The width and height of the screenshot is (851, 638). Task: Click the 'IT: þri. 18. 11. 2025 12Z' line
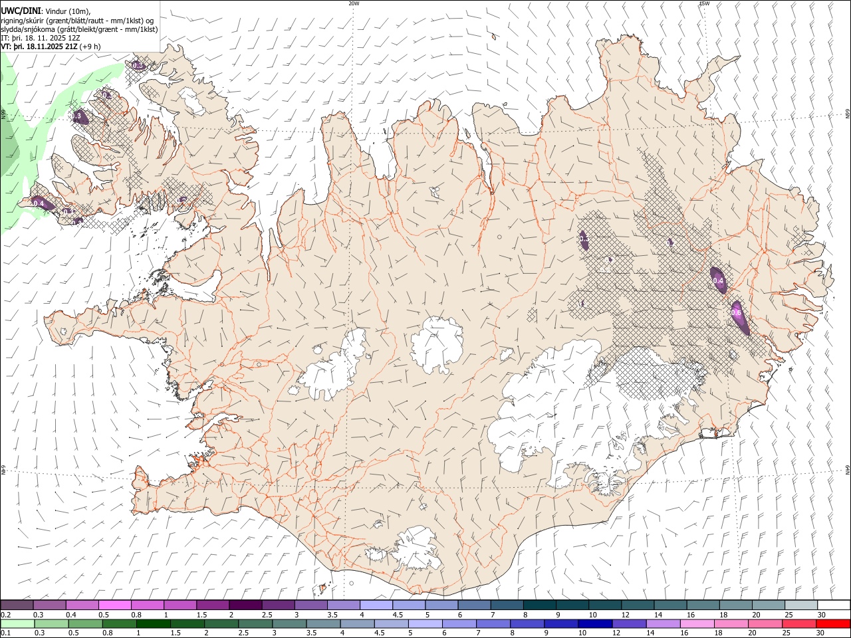pyautogui.click(x=41, y=38)
